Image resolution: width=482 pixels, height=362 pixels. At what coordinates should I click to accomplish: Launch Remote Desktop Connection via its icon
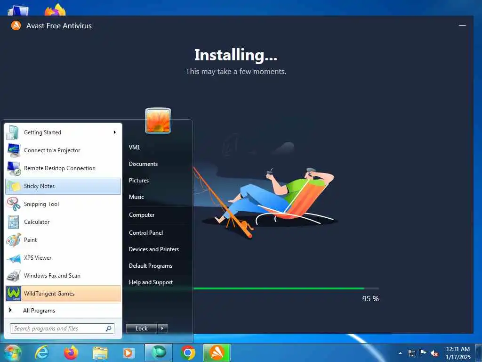pyautogui.click(x=14, y=168)
